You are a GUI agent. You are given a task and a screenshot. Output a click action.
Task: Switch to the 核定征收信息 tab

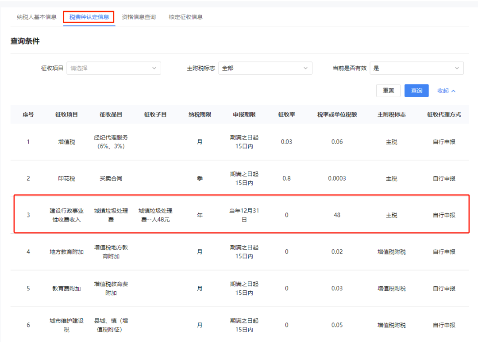pos(185,17)
